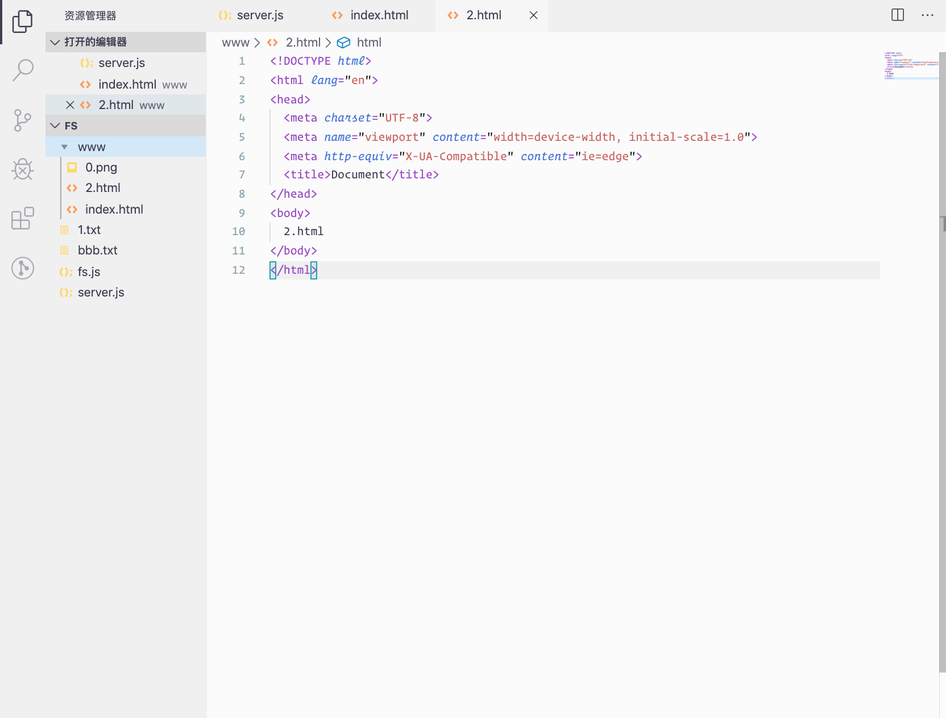Open fs.js in the explorer
946x718 pixels.
(x=89, y=272)
